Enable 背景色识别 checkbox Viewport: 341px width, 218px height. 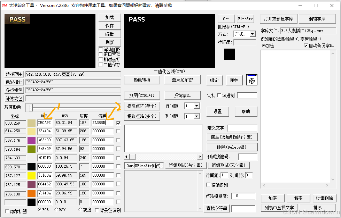point(97,210)
